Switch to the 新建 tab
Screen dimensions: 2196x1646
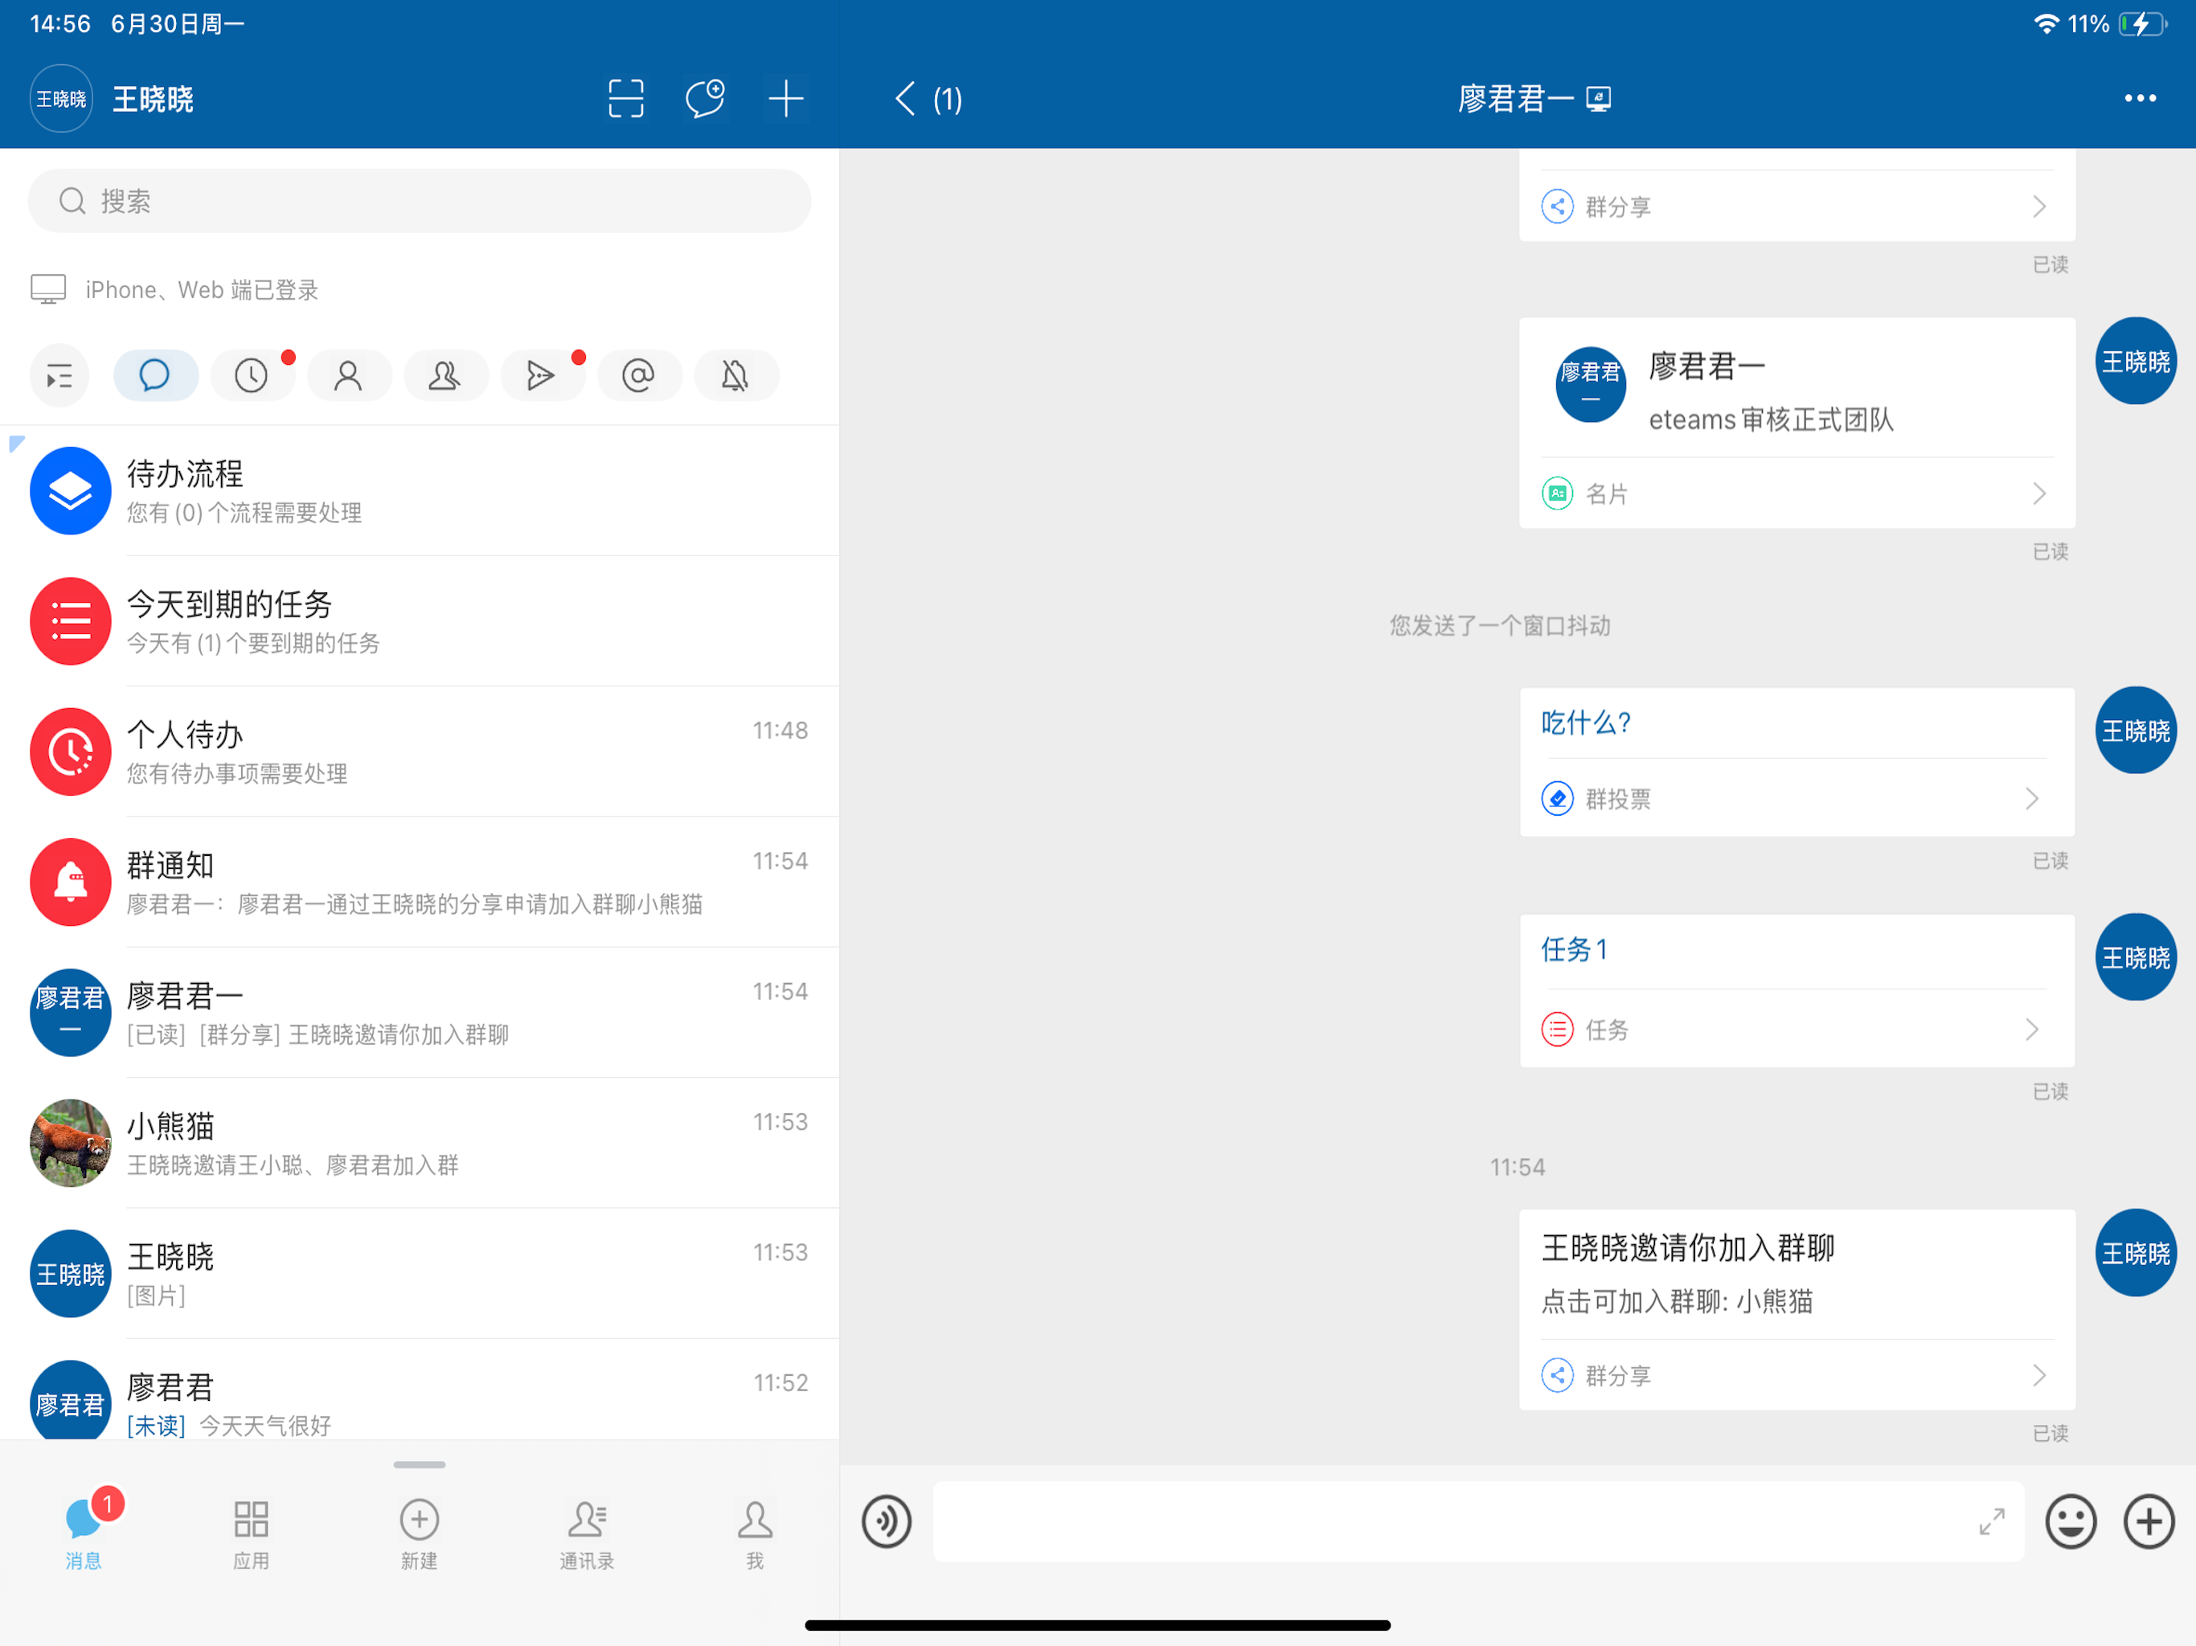419,1533
